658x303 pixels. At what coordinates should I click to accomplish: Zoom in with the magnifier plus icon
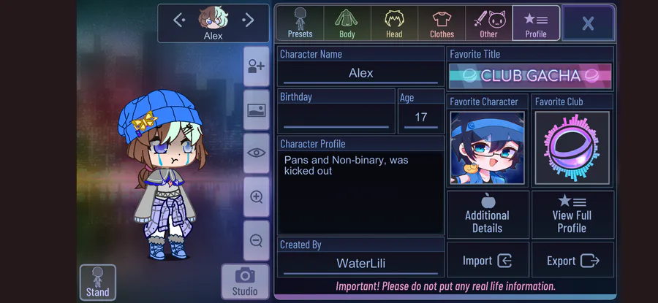[x=256, y=196]
